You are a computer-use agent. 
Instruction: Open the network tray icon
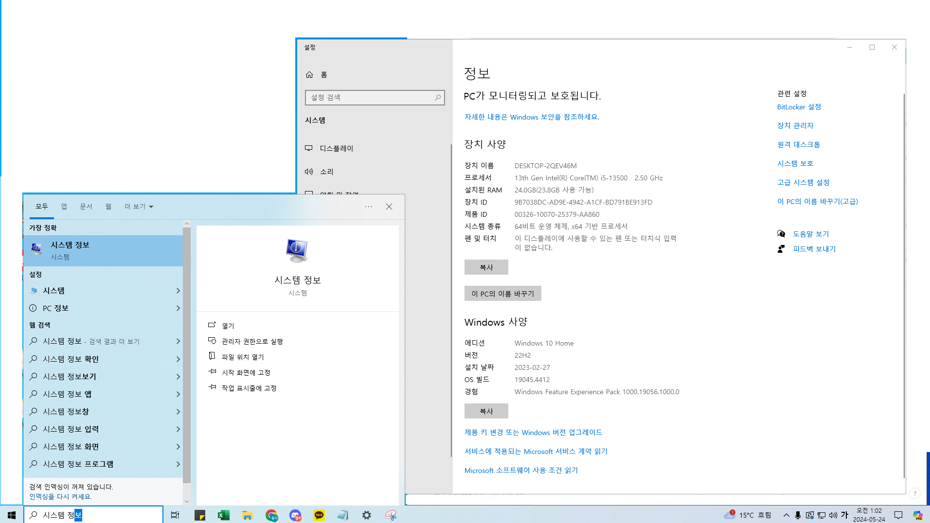click(822, 515)
